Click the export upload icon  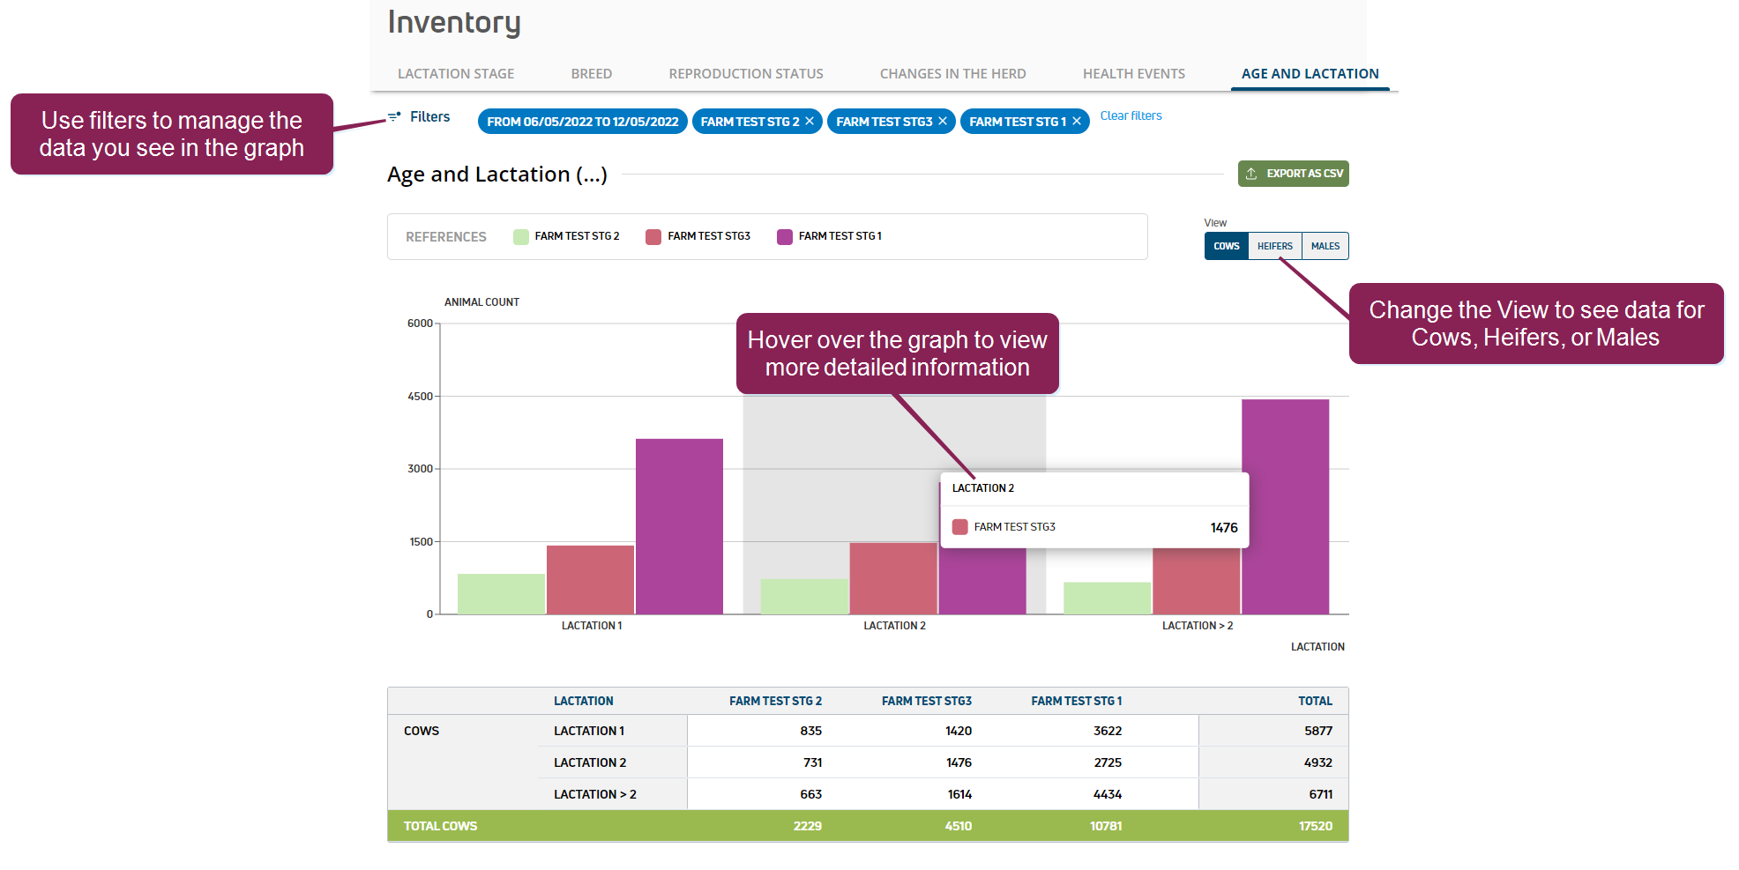click(x=1251, y=174)
